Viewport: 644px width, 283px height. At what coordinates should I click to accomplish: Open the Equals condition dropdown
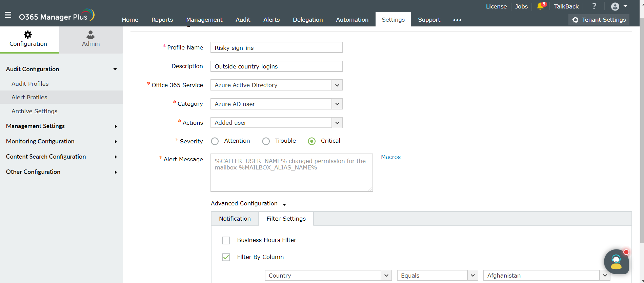(x=438, y=276)
